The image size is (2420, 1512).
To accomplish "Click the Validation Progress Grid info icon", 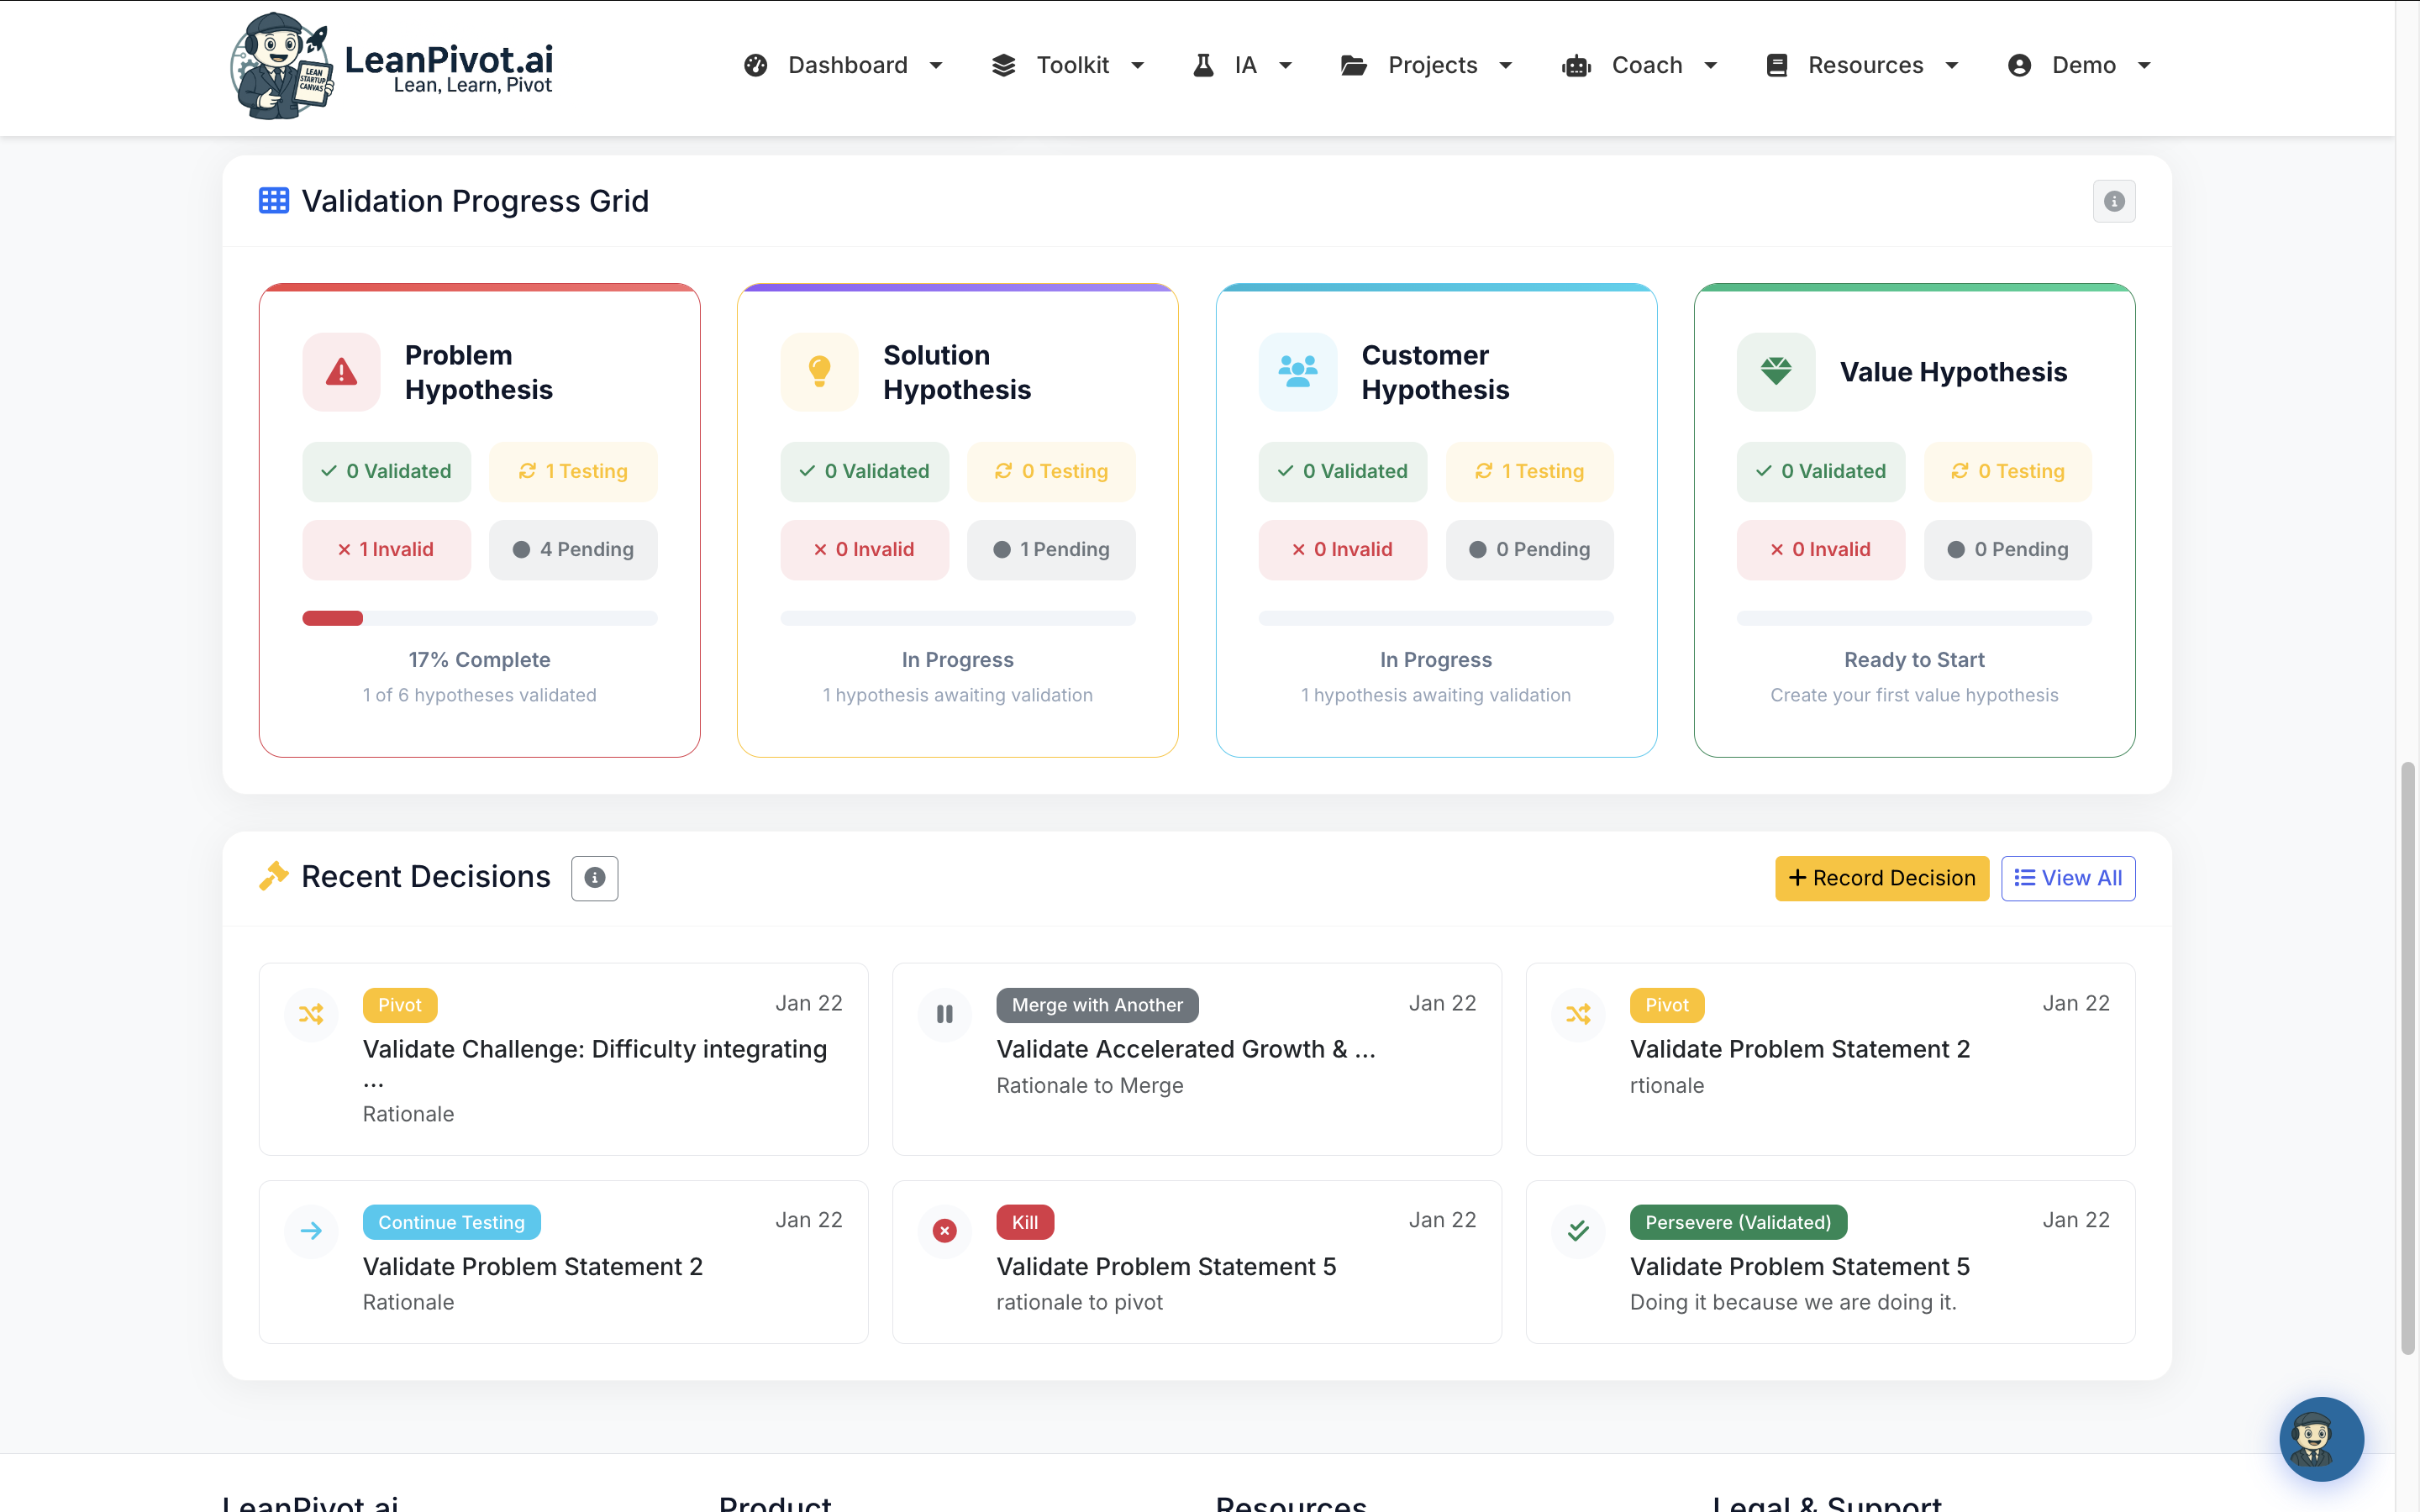I will [2113, 201].
